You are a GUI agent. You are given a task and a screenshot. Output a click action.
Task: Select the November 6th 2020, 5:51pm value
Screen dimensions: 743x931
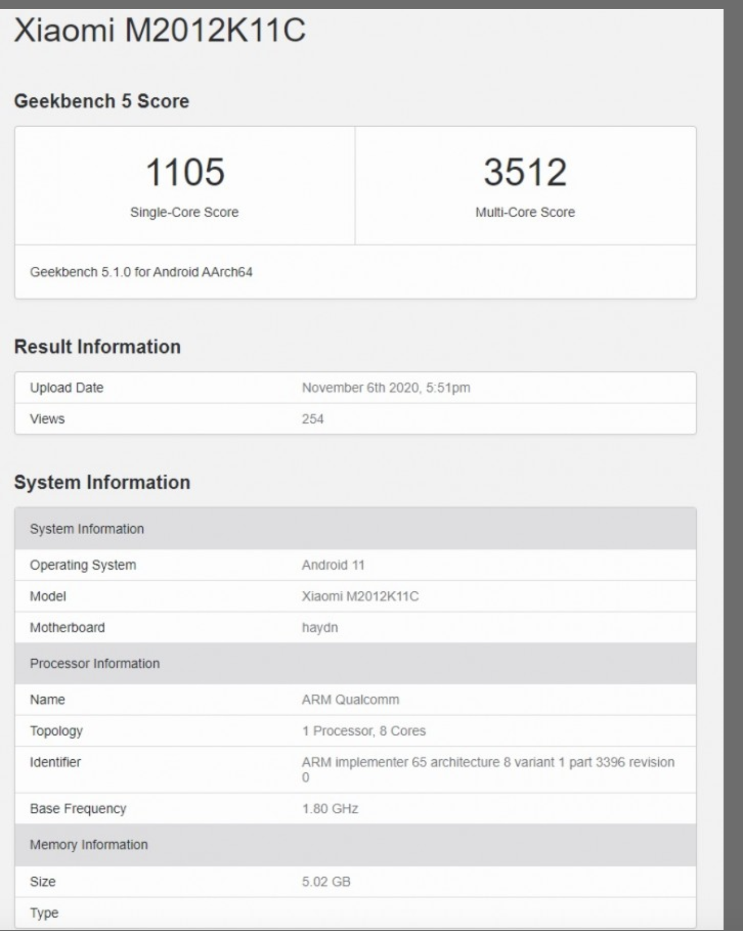tap(386, 388)
